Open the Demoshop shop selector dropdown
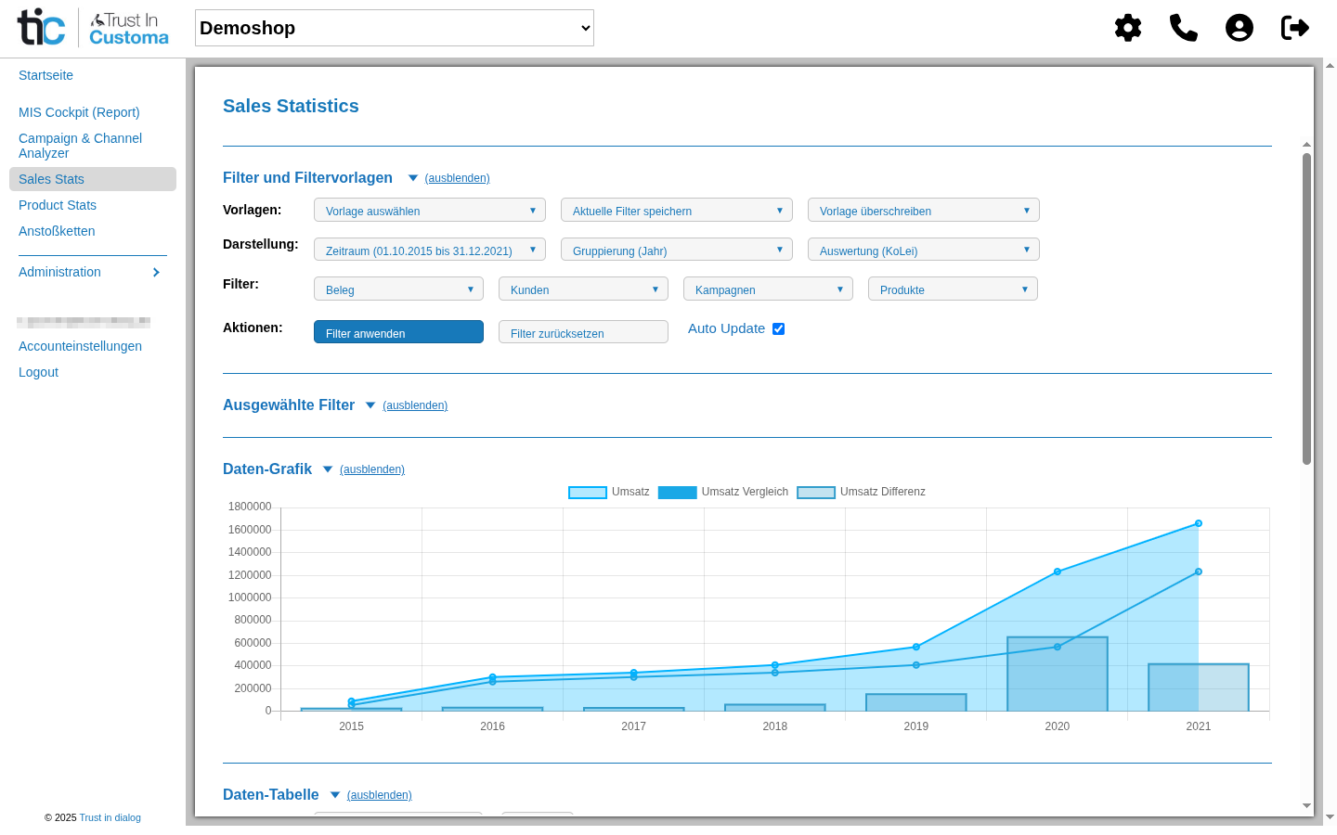The image size is (1337, 835). tap(393, 28)
